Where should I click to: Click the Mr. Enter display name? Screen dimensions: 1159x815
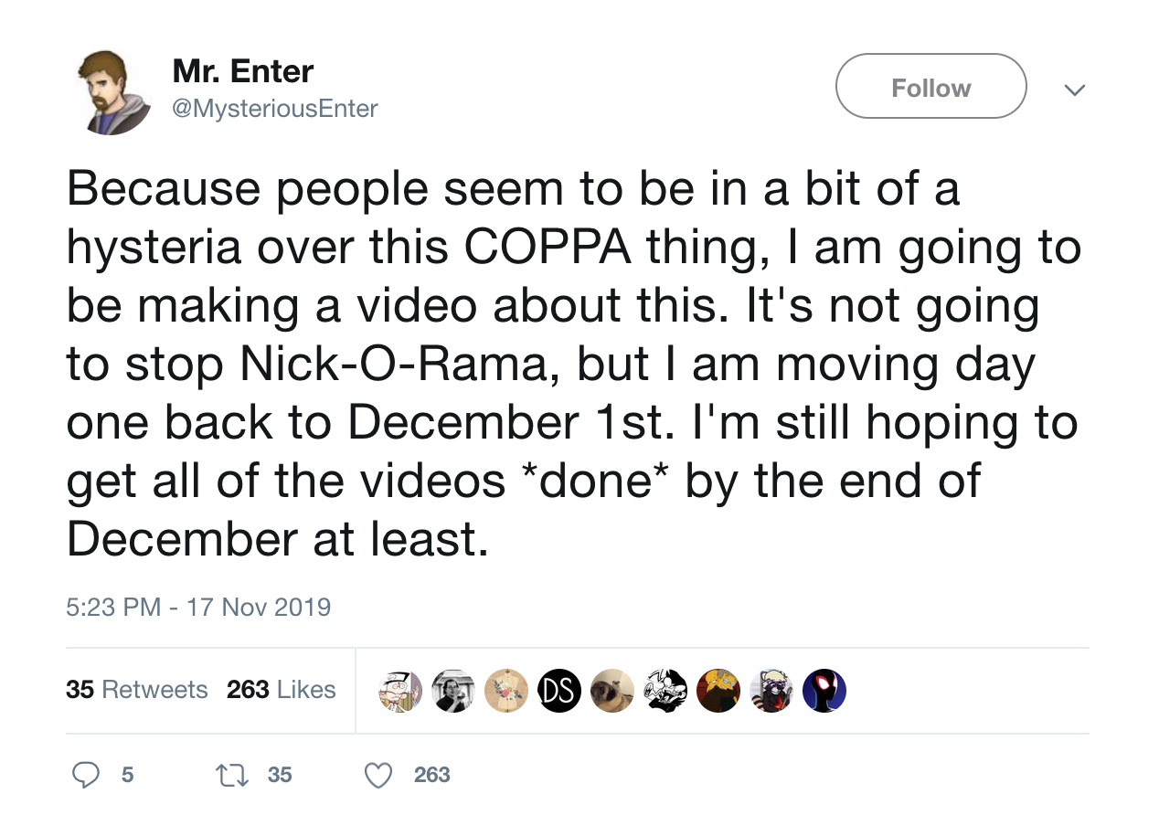[242, 71]
